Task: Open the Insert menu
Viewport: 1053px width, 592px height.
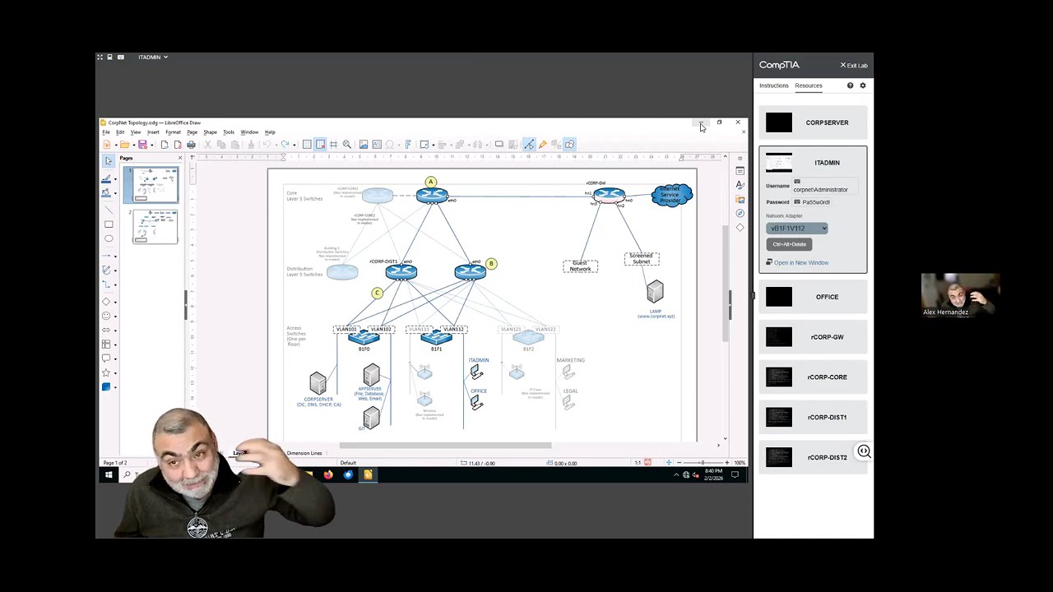Action: [x=153, y=132]
